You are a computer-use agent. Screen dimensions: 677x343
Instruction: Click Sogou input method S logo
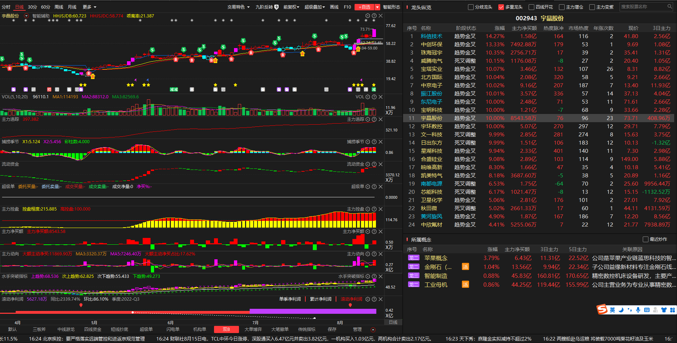click(602, 309)
